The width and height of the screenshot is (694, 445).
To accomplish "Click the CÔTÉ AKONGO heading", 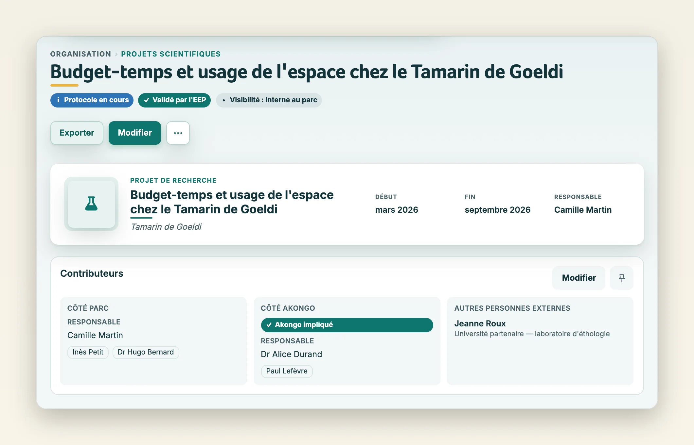I will click(x=288, y=308).
